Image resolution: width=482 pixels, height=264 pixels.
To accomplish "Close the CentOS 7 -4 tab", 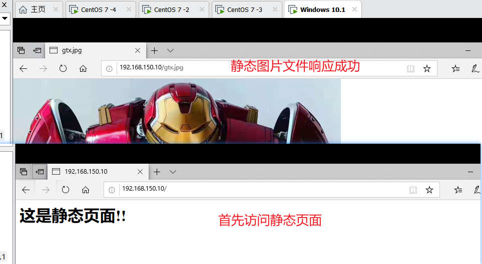I will pyautogui.click(x=129, y=9).
